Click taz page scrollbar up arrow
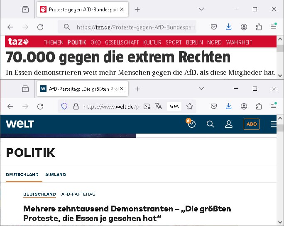This screenshot has height=226, width=284. point(280,39)
